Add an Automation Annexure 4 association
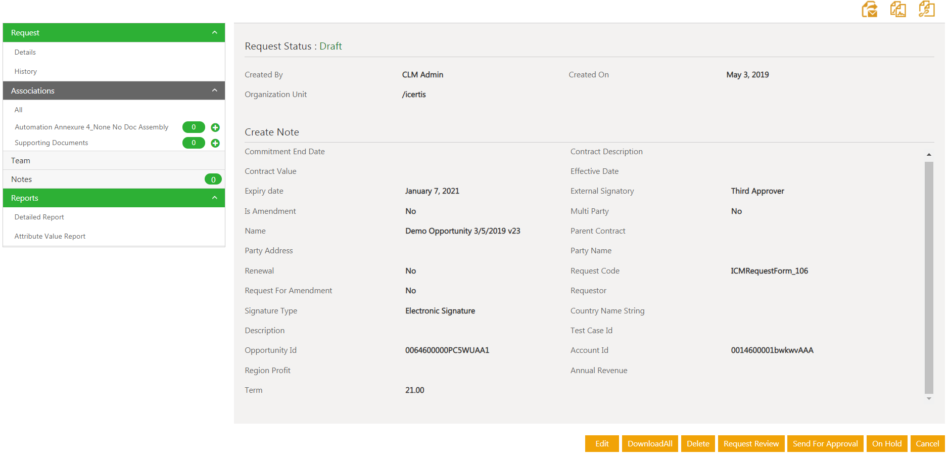 [x=215, y=127]
